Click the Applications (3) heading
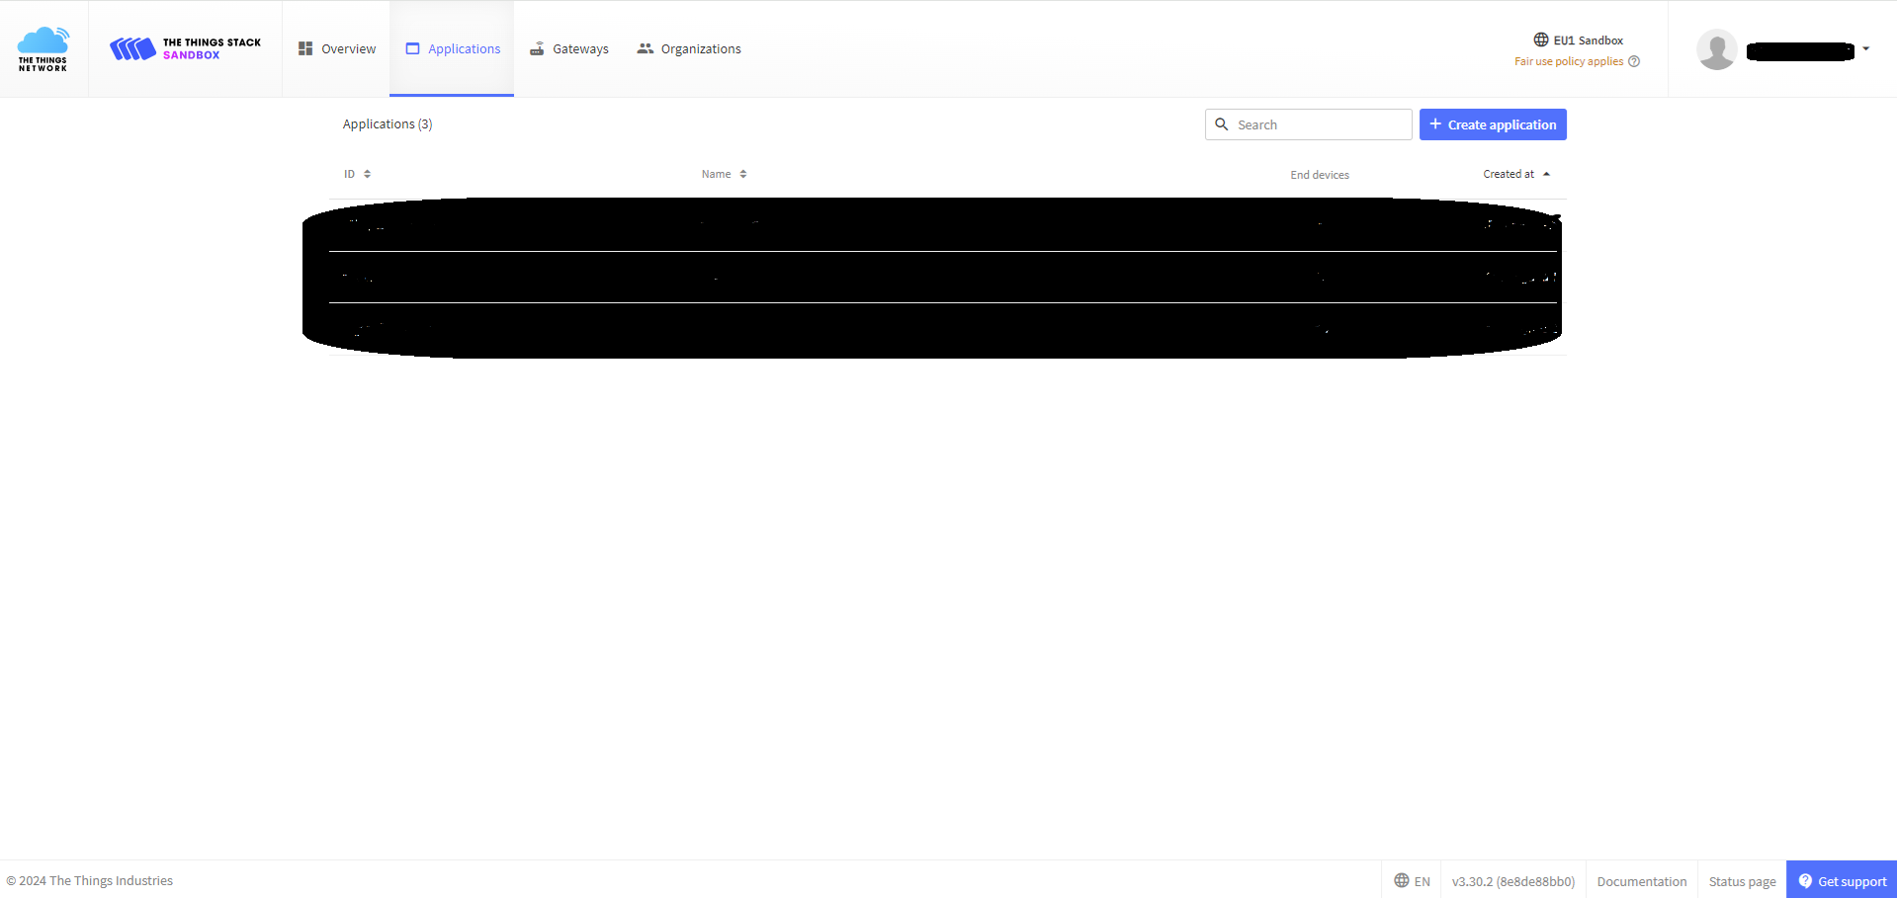This screenshot has height=898, width=1897. click(388, 123)
